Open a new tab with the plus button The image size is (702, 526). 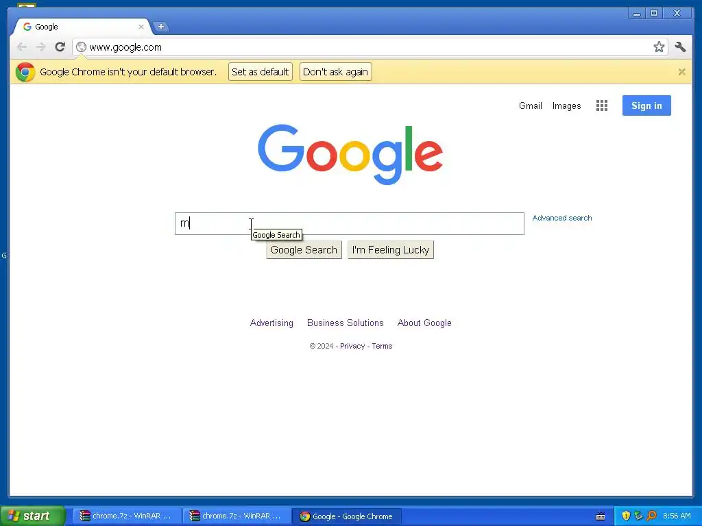point(160,27)
